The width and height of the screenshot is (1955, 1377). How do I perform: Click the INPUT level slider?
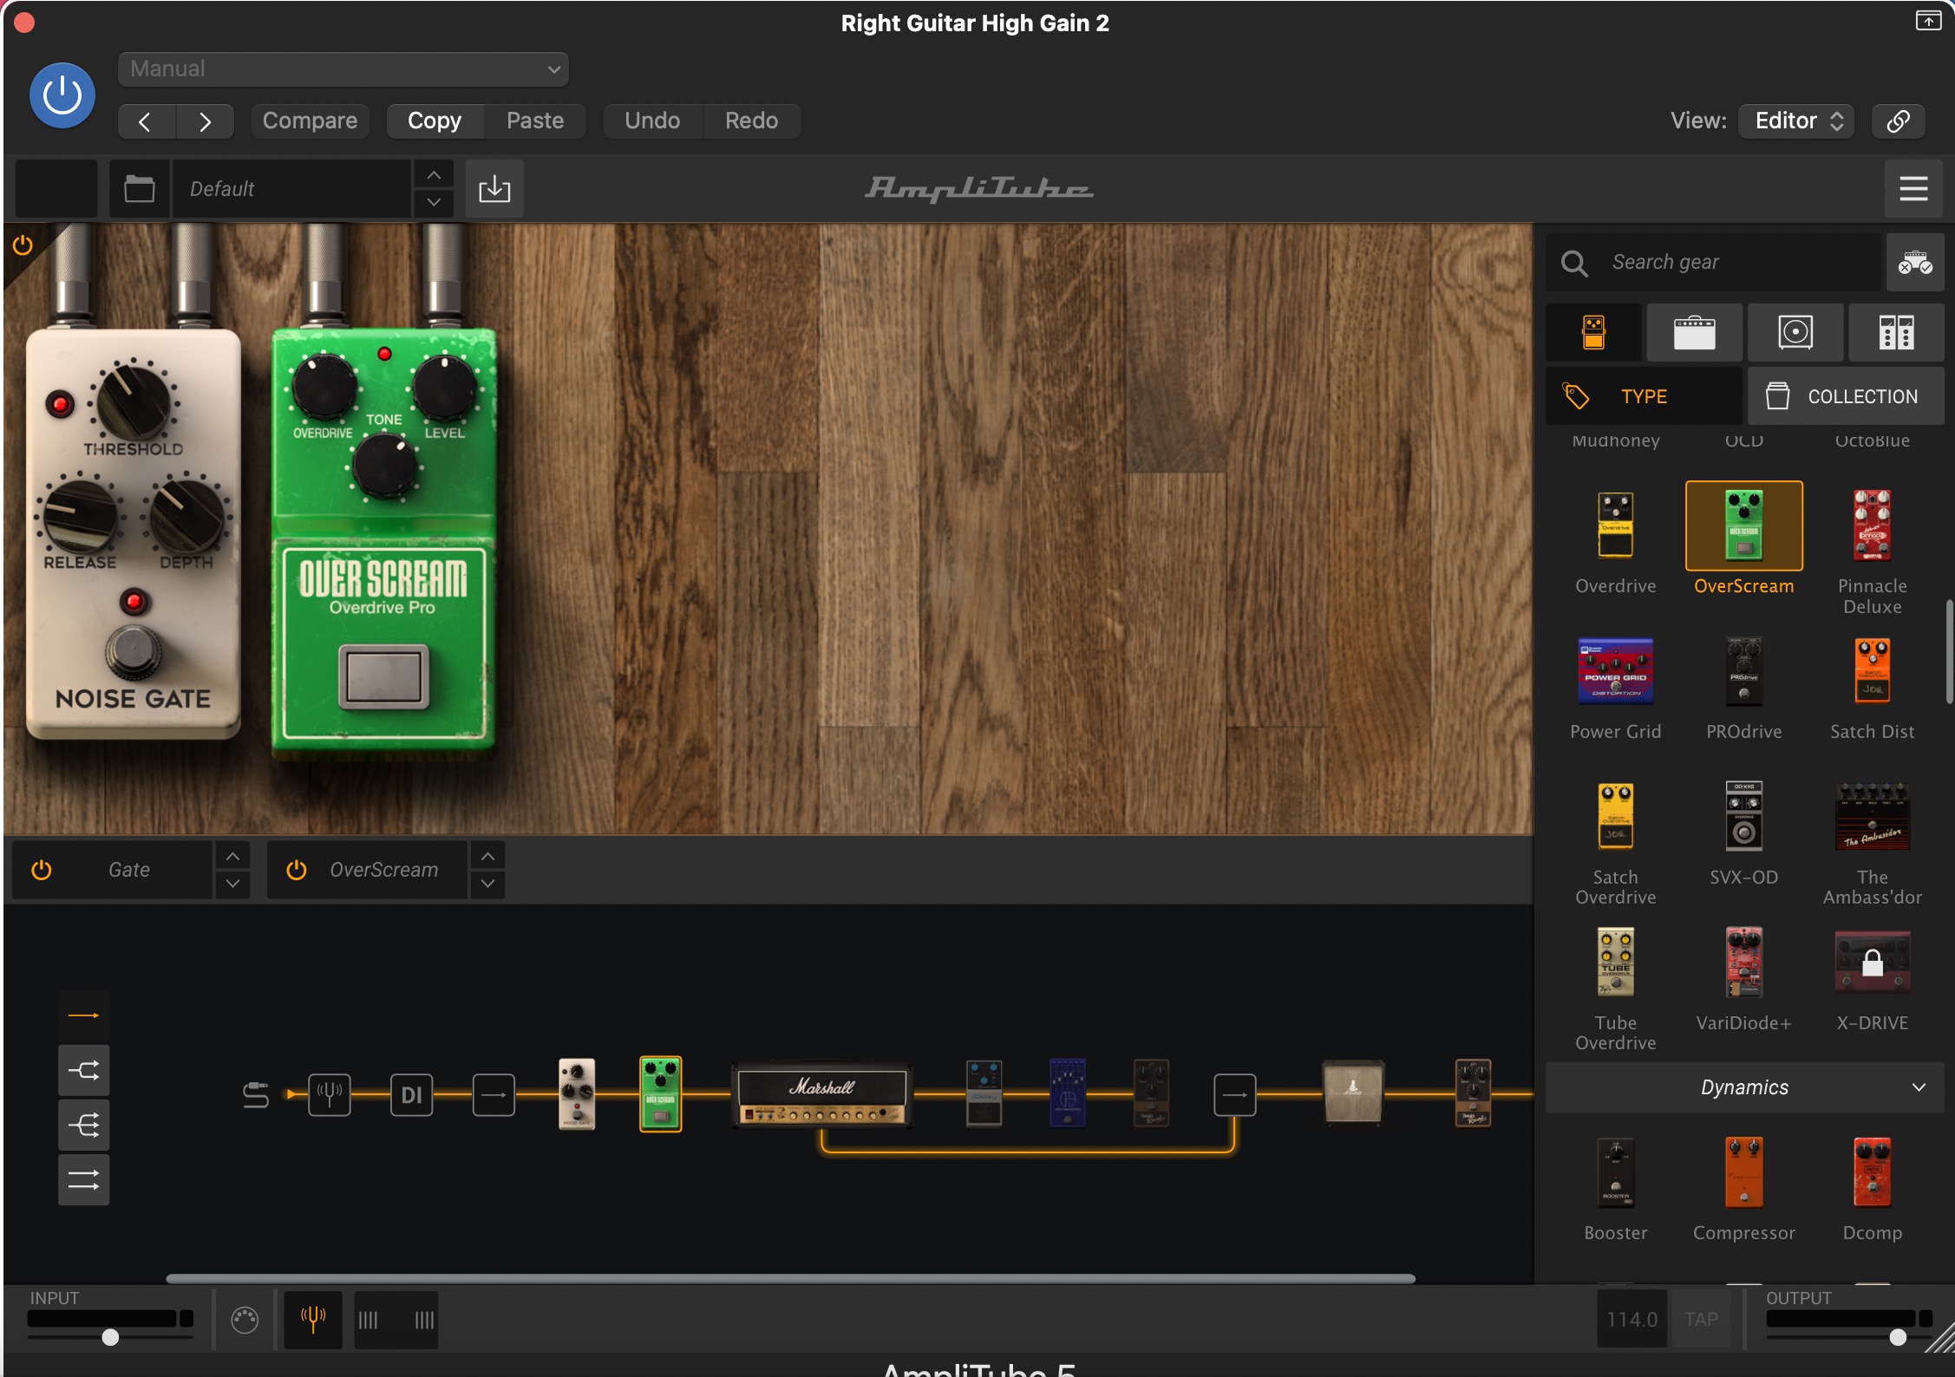coord(110,1336)
